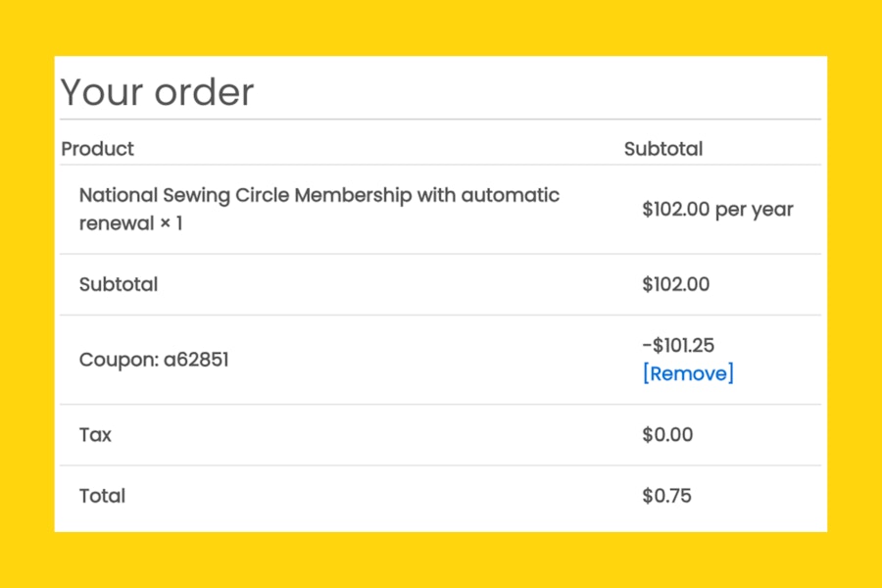Click the Subtotal column header
This screenshot has width=882, height=588.
663,149
